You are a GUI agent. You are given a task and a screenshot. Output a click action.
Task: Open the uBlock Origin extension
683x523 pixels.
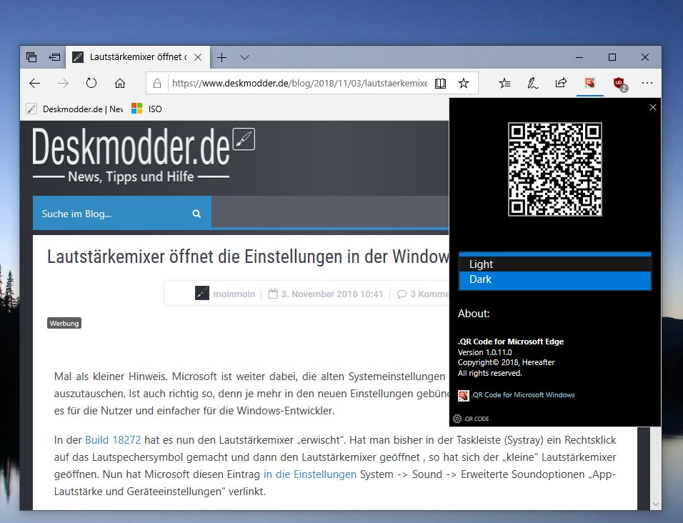[x=619, y=83]
